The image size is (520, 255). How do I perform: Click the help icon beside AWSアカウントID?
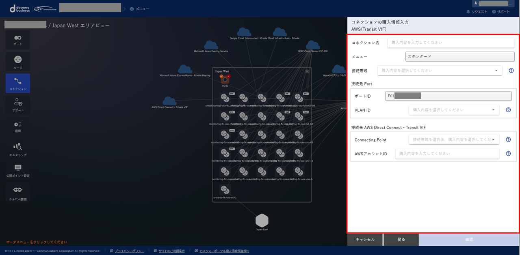508,154
